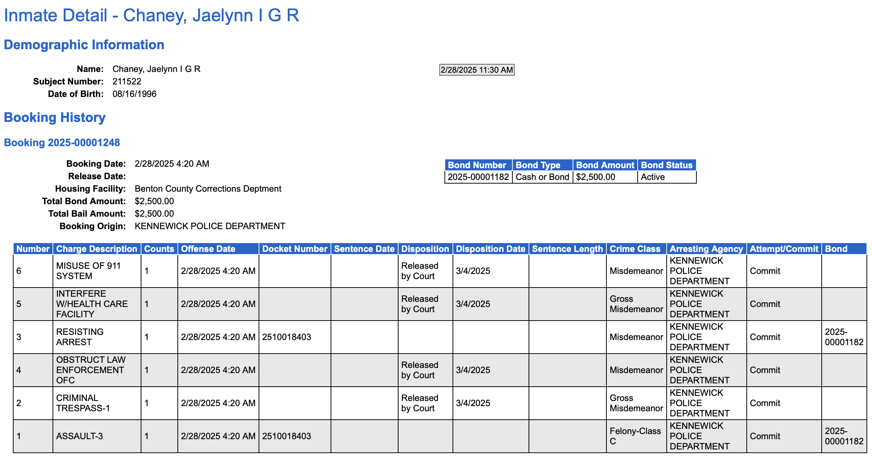
Task: Click Benton County Corrections Deptment facility
Action: coord(208,189)
